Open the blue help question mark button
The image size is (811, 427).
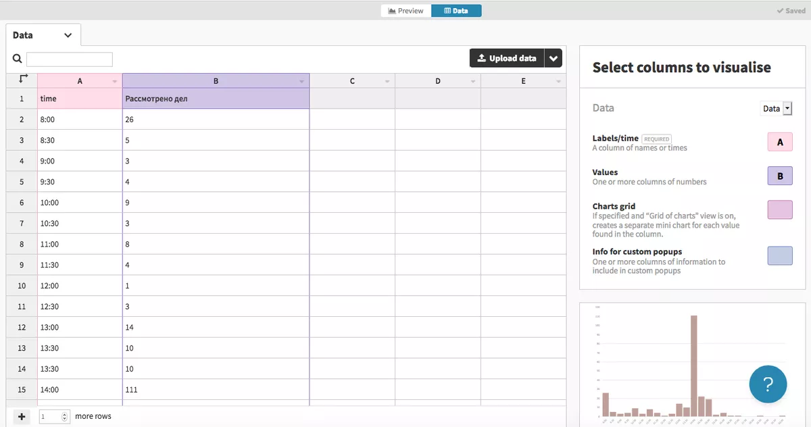[x=768, y=384]
